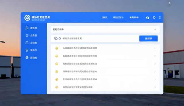Click the round refresh-style icon beside the shield
The height and width of the screenshot is (106, 184).
[147, 18]
